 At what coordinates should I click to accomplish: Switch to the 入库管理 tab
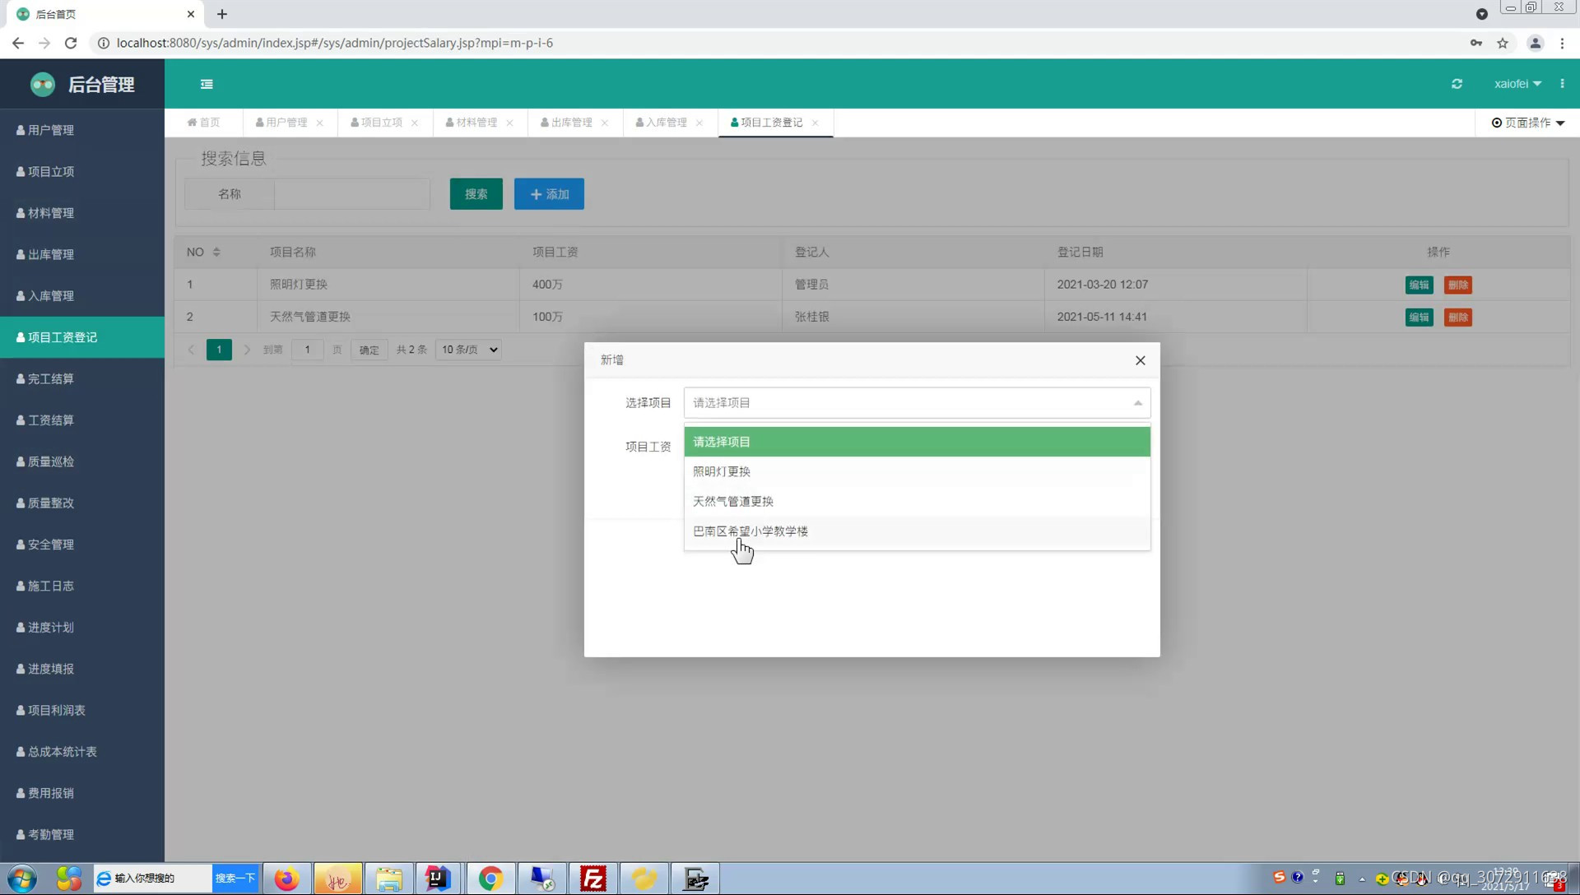tap(661, 123)
